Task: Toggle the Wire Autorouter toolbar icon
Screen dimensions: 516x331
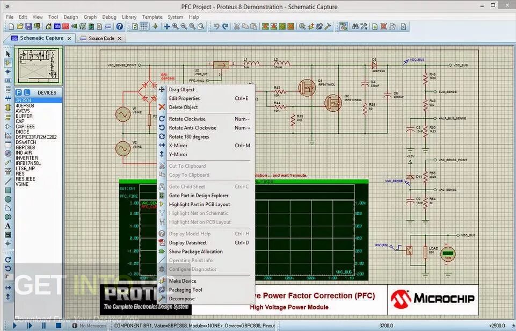Action: pyautogui.click(x=344, y=26)
